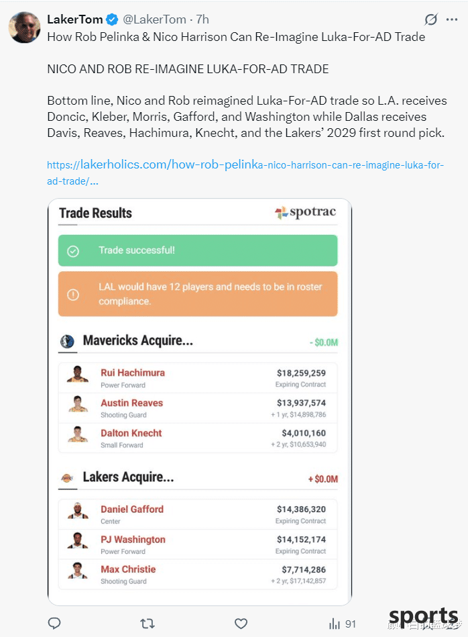Select Rui Hachimura player name
468x637 pixels.
[133, 373]
